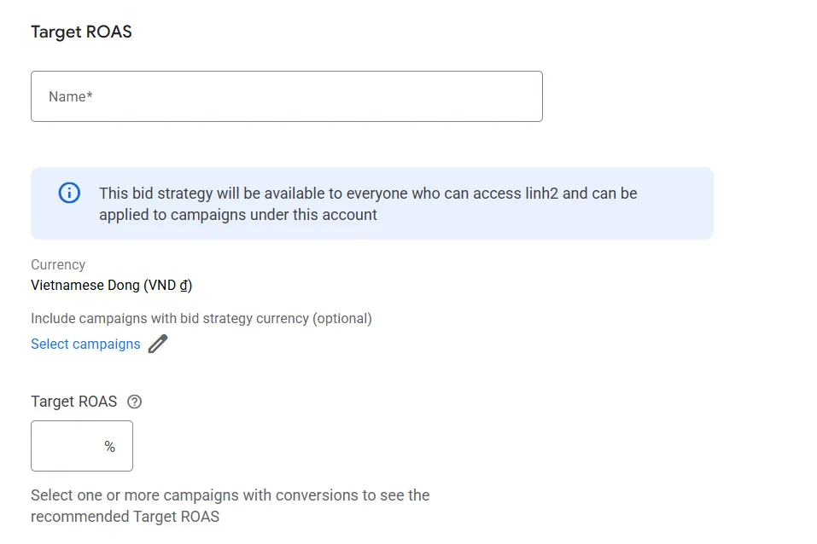Click the pencil edit campaigns icon
The width and height of the screenshot is (817, 544).
pos(158,344)
